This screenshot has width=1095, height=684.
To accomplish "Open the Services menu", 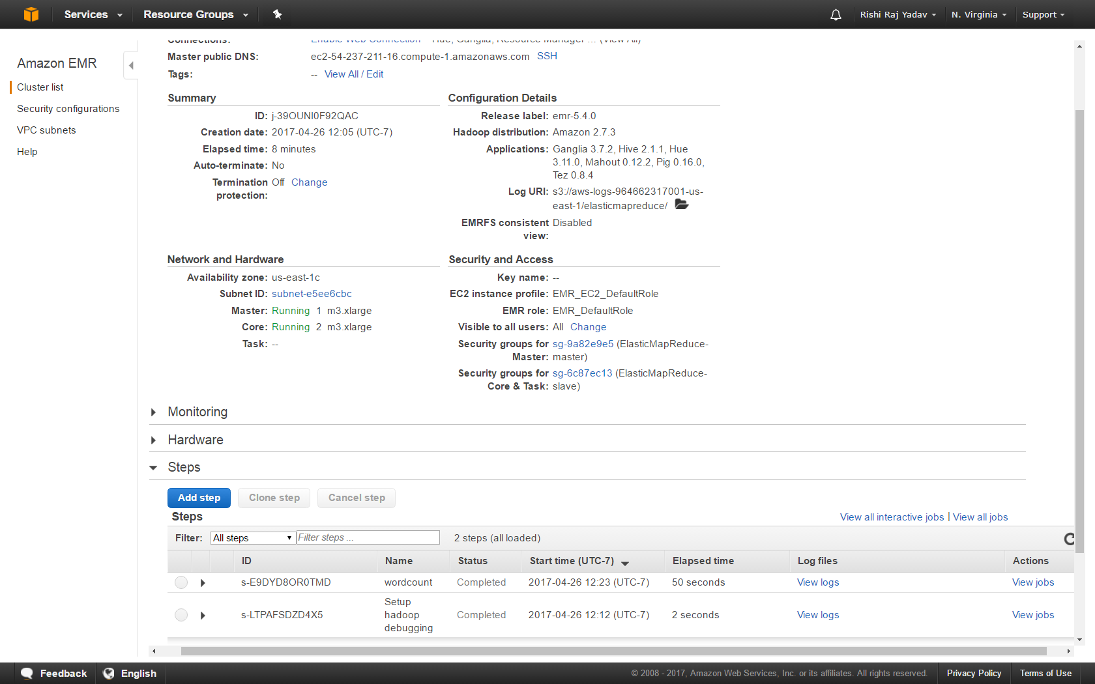I will (x=93, y=14).
